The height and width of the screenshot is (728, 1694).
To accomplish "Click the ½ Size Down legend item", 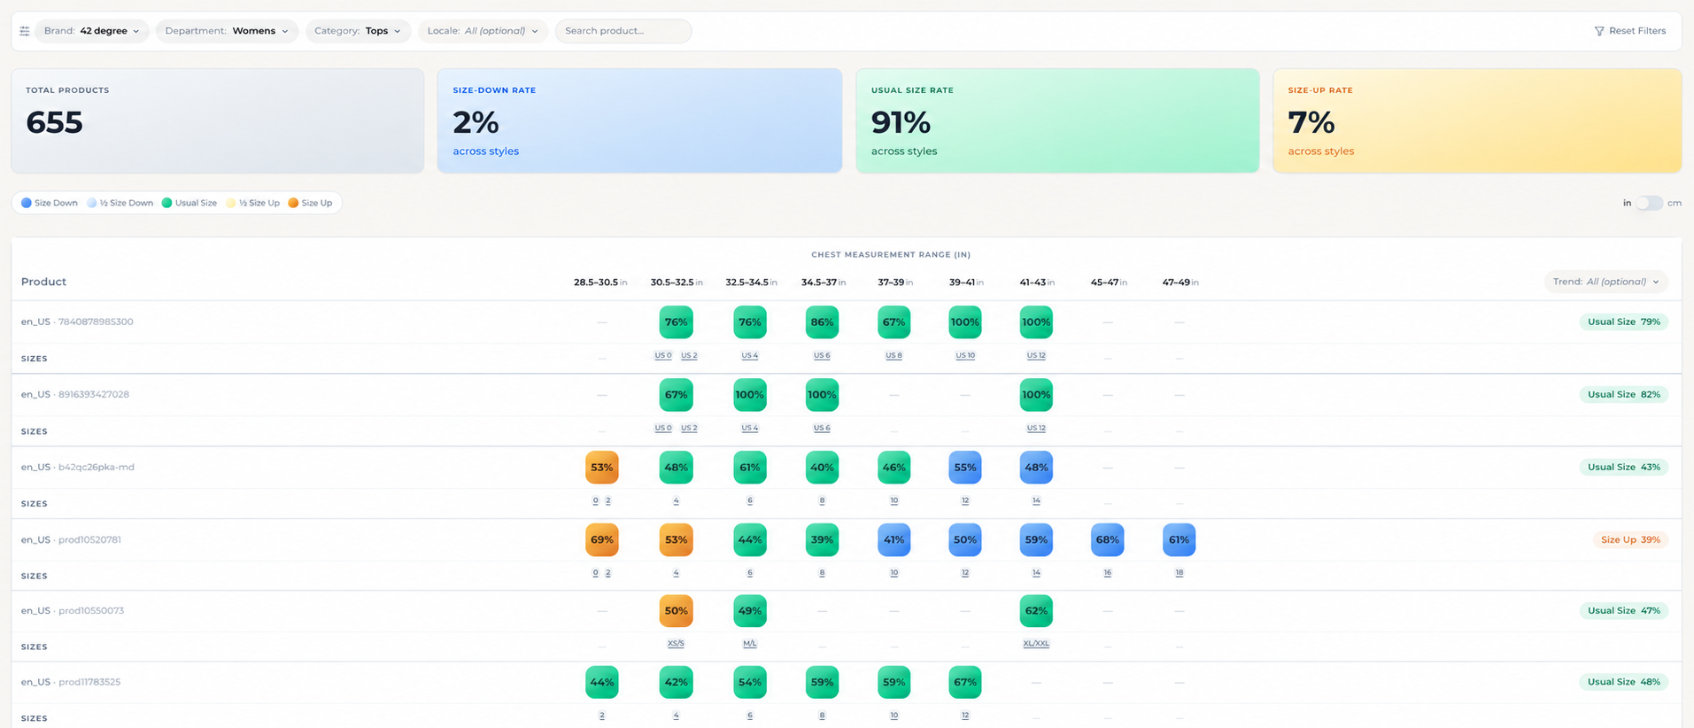I will coord(120,203).
